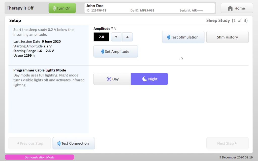
Task: Run Test Connection
Action: [74, 143]
